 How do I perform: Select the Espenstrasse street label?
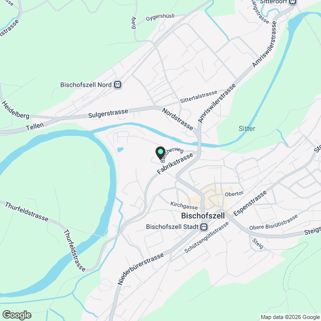coord(250,203)
